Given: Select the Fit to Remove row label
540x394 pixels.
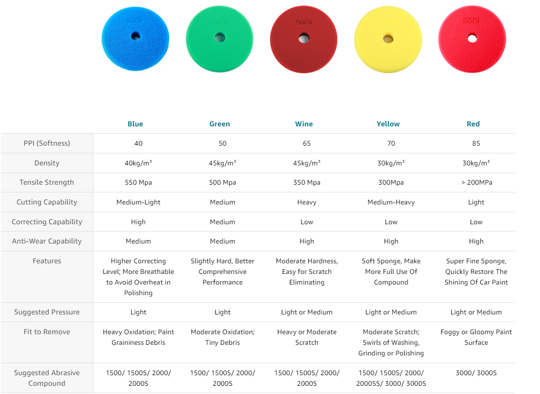Looking at the screenshot, I should [47, 332].
